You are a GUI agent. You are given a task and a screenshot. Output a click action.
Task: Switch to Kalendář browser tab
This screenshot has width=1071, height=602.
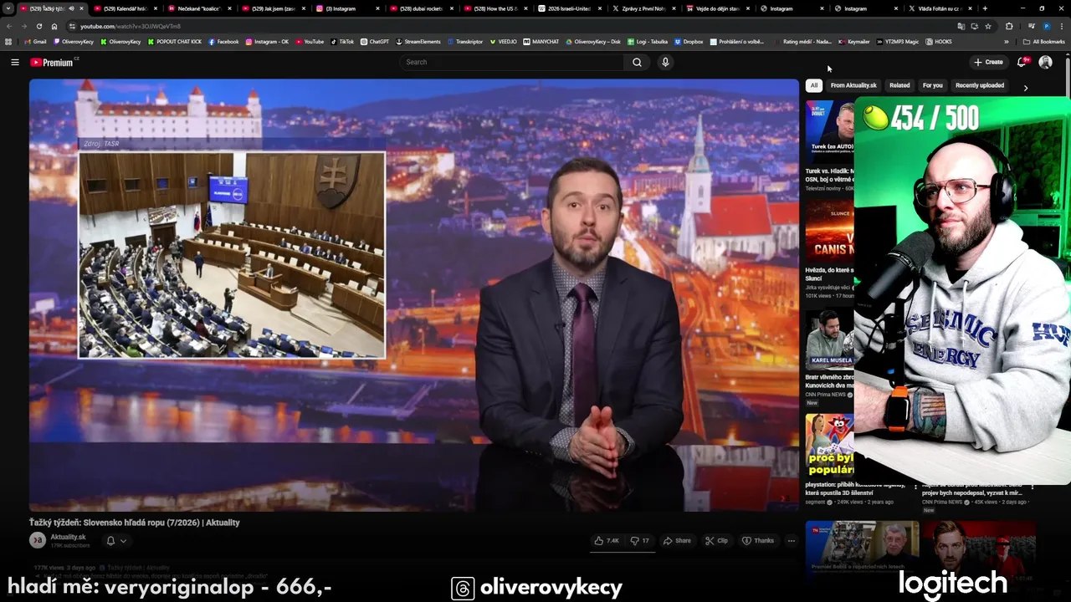(x=125, y=8)
